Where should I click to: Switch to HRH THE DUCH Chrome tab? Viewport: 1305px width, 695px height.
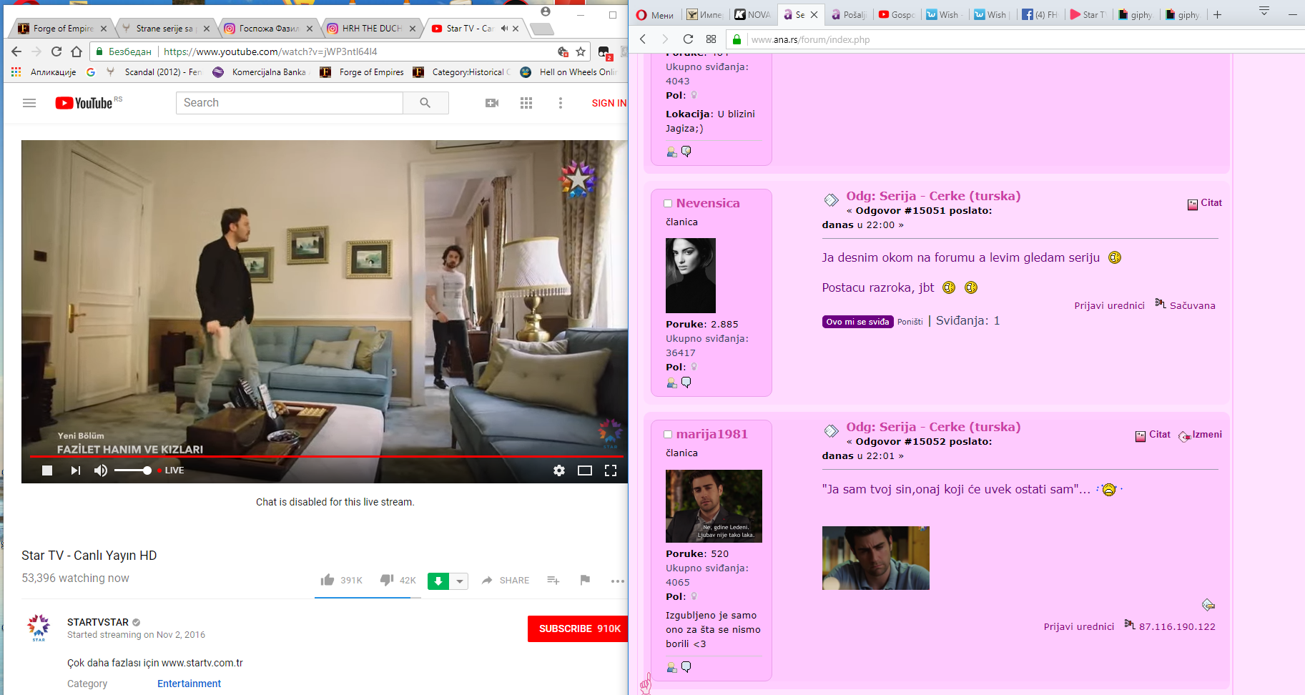coord(372,29)
